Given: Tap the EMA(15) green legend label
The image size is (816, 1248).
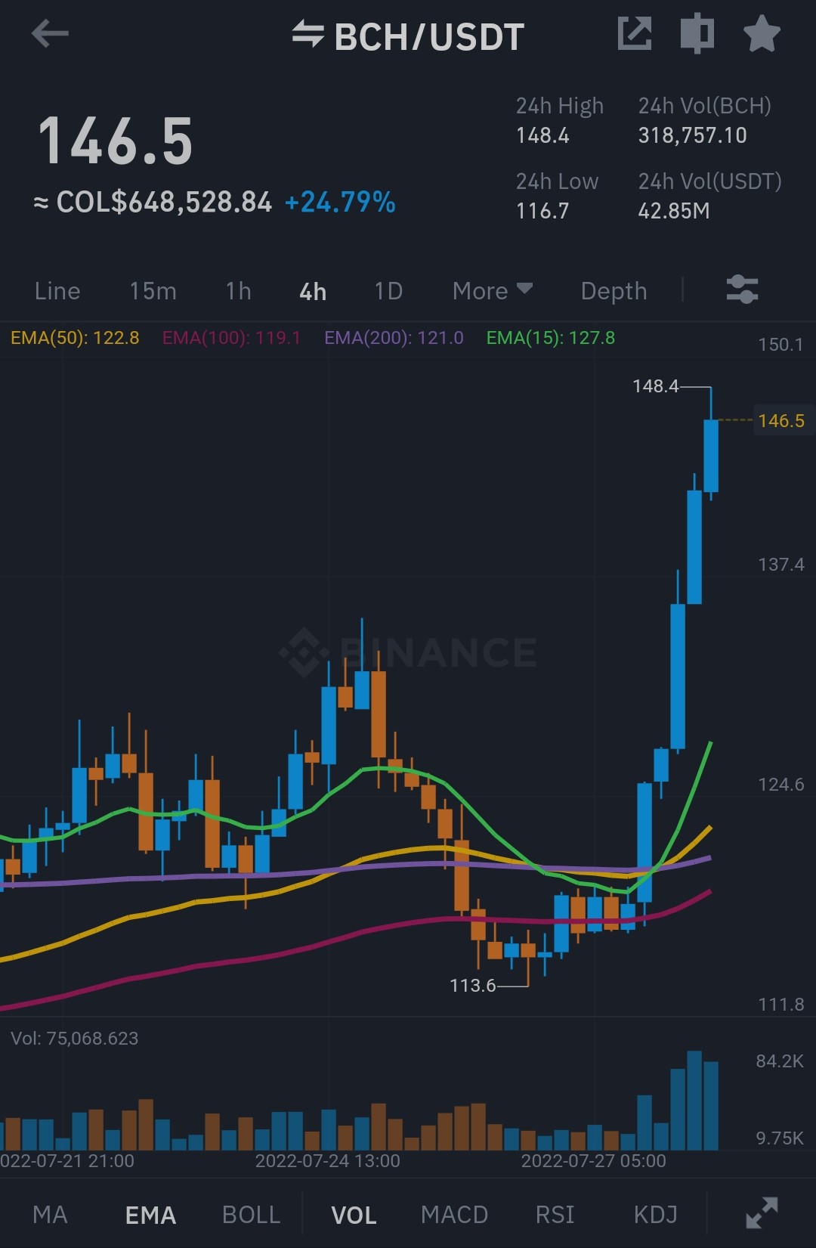Looking at the screenshot, I should click(x=550, y=338).
